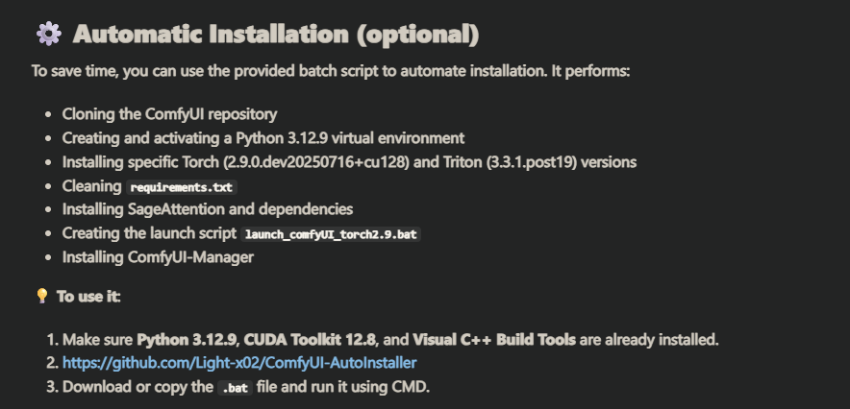The height and width of the screenshot is (409, 850).
Task: Open the ComfyUI-AutoInstaller GitHub link
Action: click(239, 363)
